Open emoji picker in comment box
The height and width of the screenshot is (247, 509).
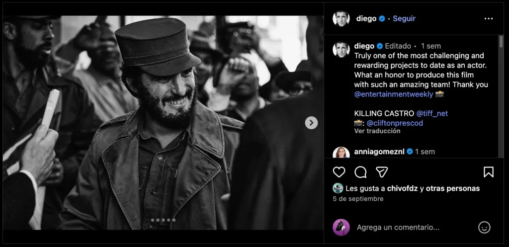pos(484,227)
